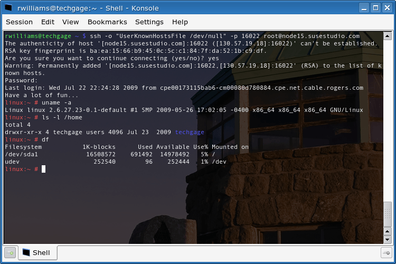Click the scrollbar up arrow at top
The width and height of the screenshot is (396, 264).
click(x=388, y=36)
